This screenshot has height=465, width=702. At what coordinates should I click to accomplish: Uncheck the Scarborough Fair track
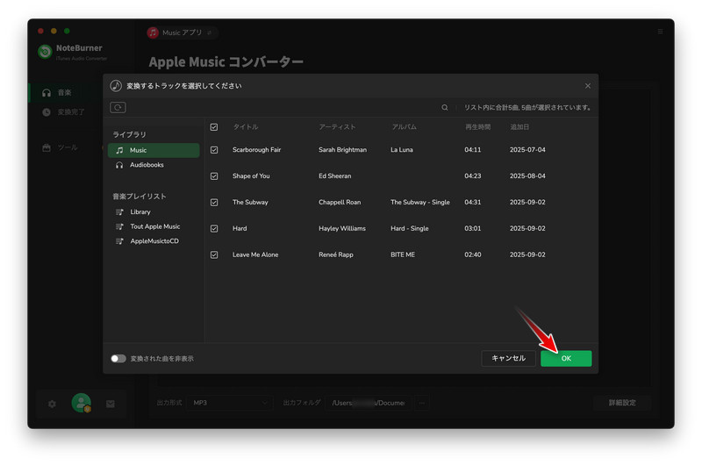(214, 150)
